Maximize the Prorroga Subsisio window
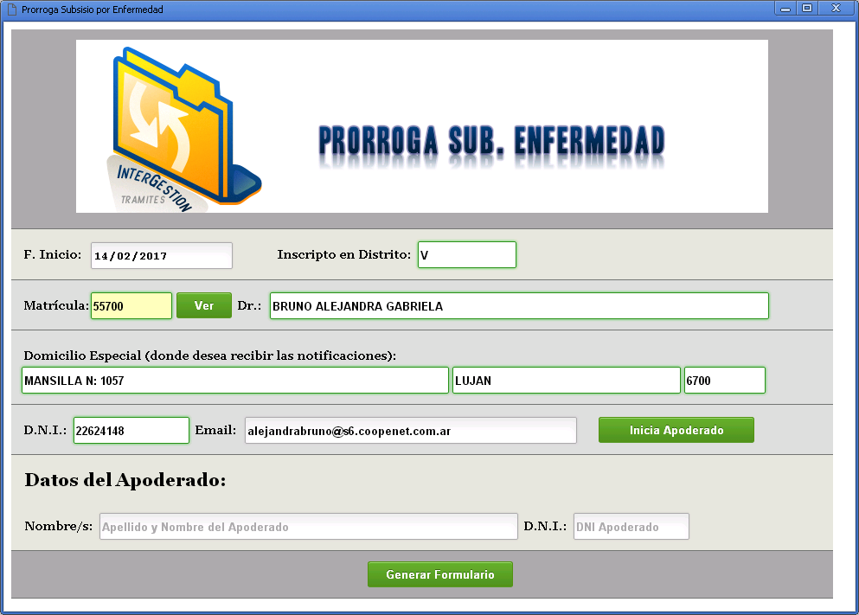Viewport: 859px width, 615px height. point(807,8)
